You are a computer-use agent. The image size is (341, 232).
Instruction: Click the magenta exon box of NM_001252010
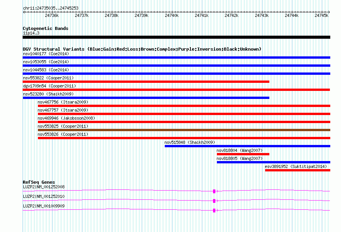pos(214,201)
